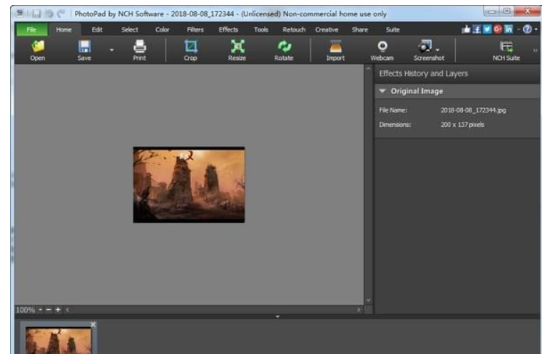Screen dimensions: 542x354
Task: Click the horizontal scrollbar left arrow
Action: 68,310
